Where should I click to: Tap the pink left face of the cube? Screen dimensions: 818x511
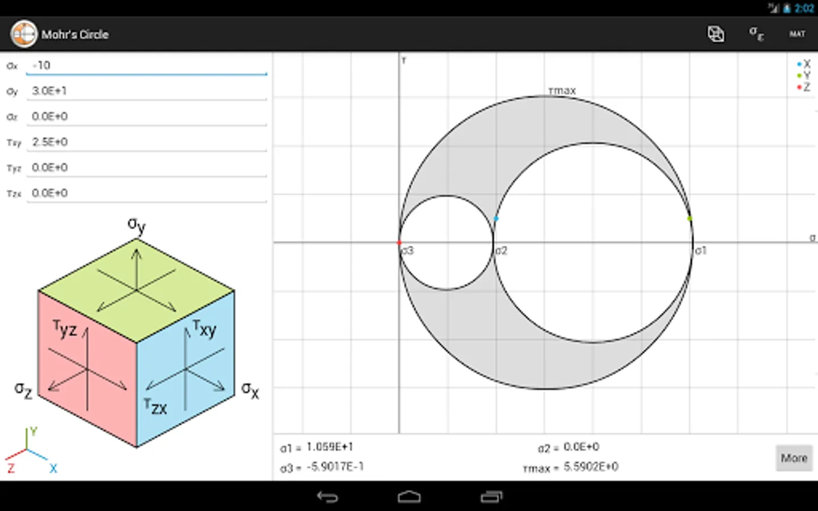pos(87,369)
